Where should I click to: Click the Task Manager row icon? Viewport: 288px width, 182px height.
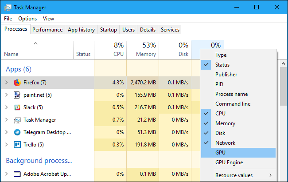[x=17, y=120]
